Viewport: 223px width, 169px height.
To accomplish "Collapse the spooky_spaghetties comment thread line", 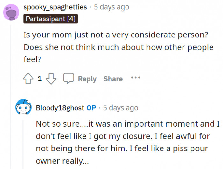I will [11, 96].
